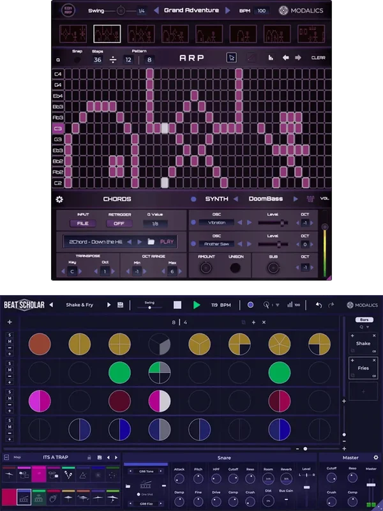Open the Q Value 1/8 field
This screenshot has height=511, width=383.
(x=155, y=224)
